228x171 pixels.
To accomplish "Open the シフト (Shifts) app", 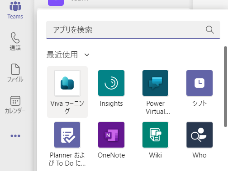I will tap(199, 89).
